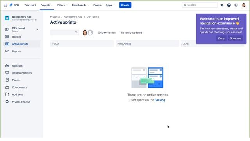Viewport: 250px width, 141px height.
Task: Dismiss welcome popup with Done button
Action: click(221, 38)
